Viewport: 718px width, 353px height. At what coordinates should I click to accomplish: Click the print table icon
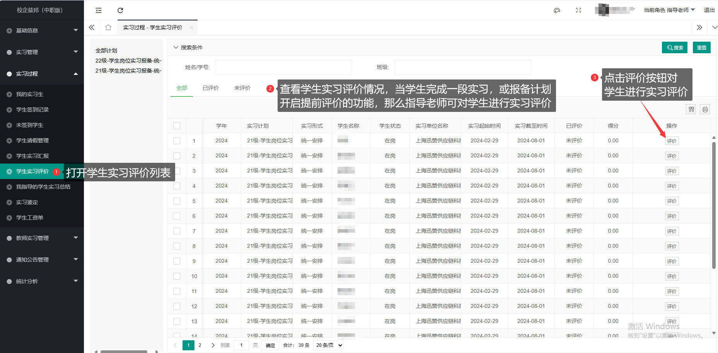tap(705, 110)
